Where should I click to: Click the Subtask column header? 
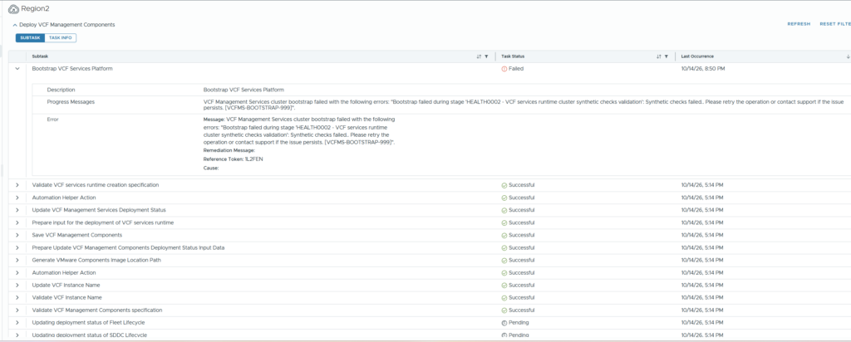coord(40,56)
